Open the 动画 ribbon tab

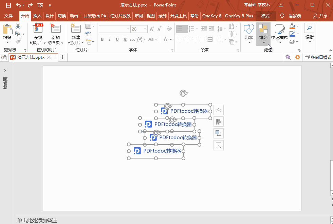pyautogui.click(x=74, y=16)
